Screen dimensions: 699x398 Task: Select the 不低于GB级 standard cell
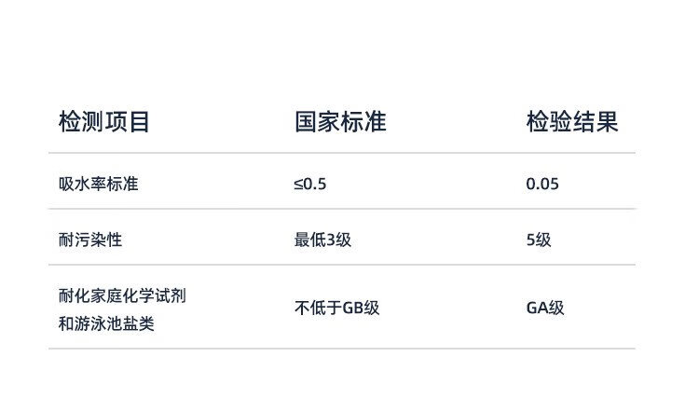337,309
